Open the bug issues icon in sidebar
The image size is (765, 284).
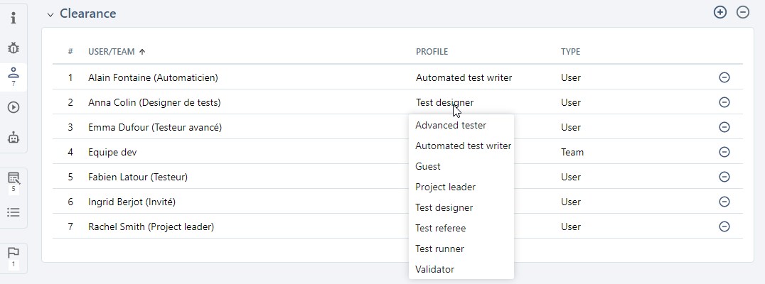(x=14, y=48)
